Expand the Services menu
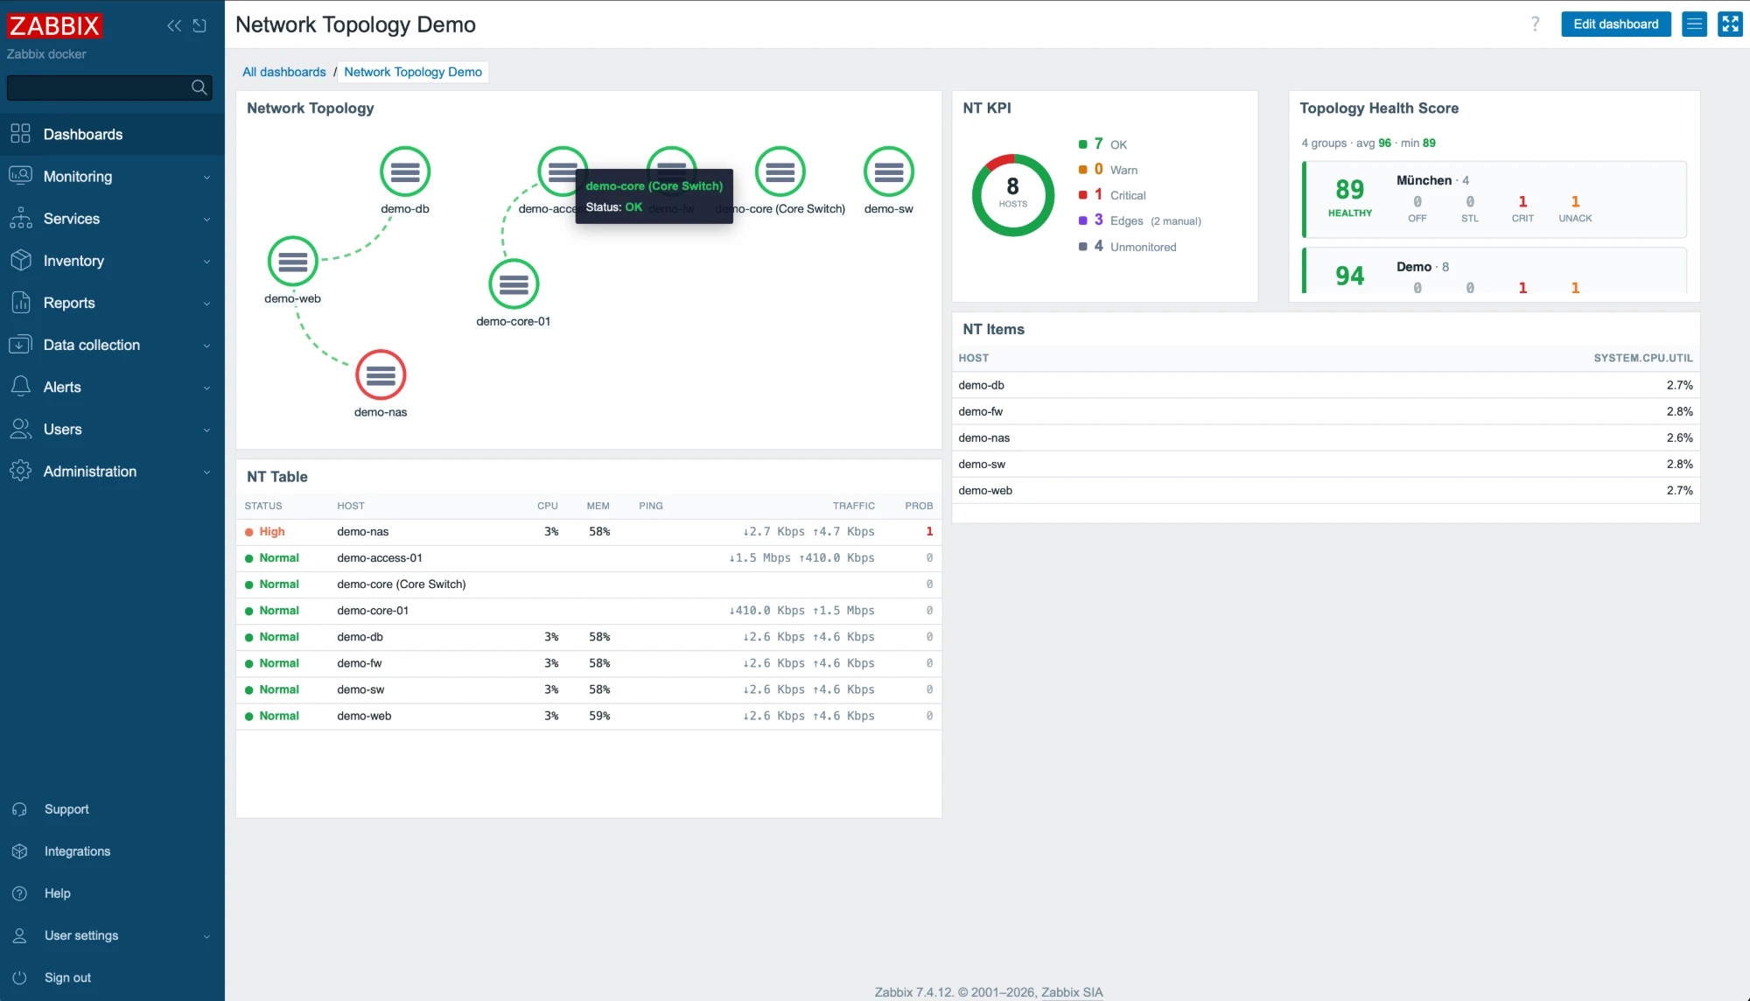This screenshot has height=1001, width=1750. click(112, 219)
